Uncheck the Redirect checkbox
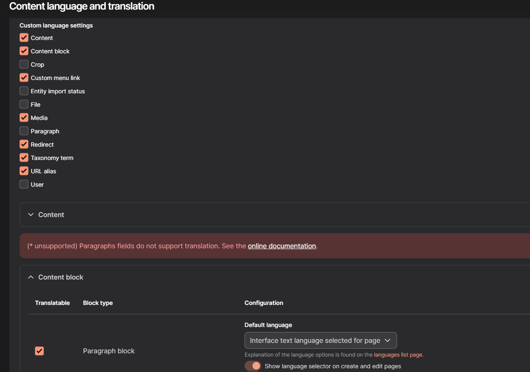 point(24,144)
